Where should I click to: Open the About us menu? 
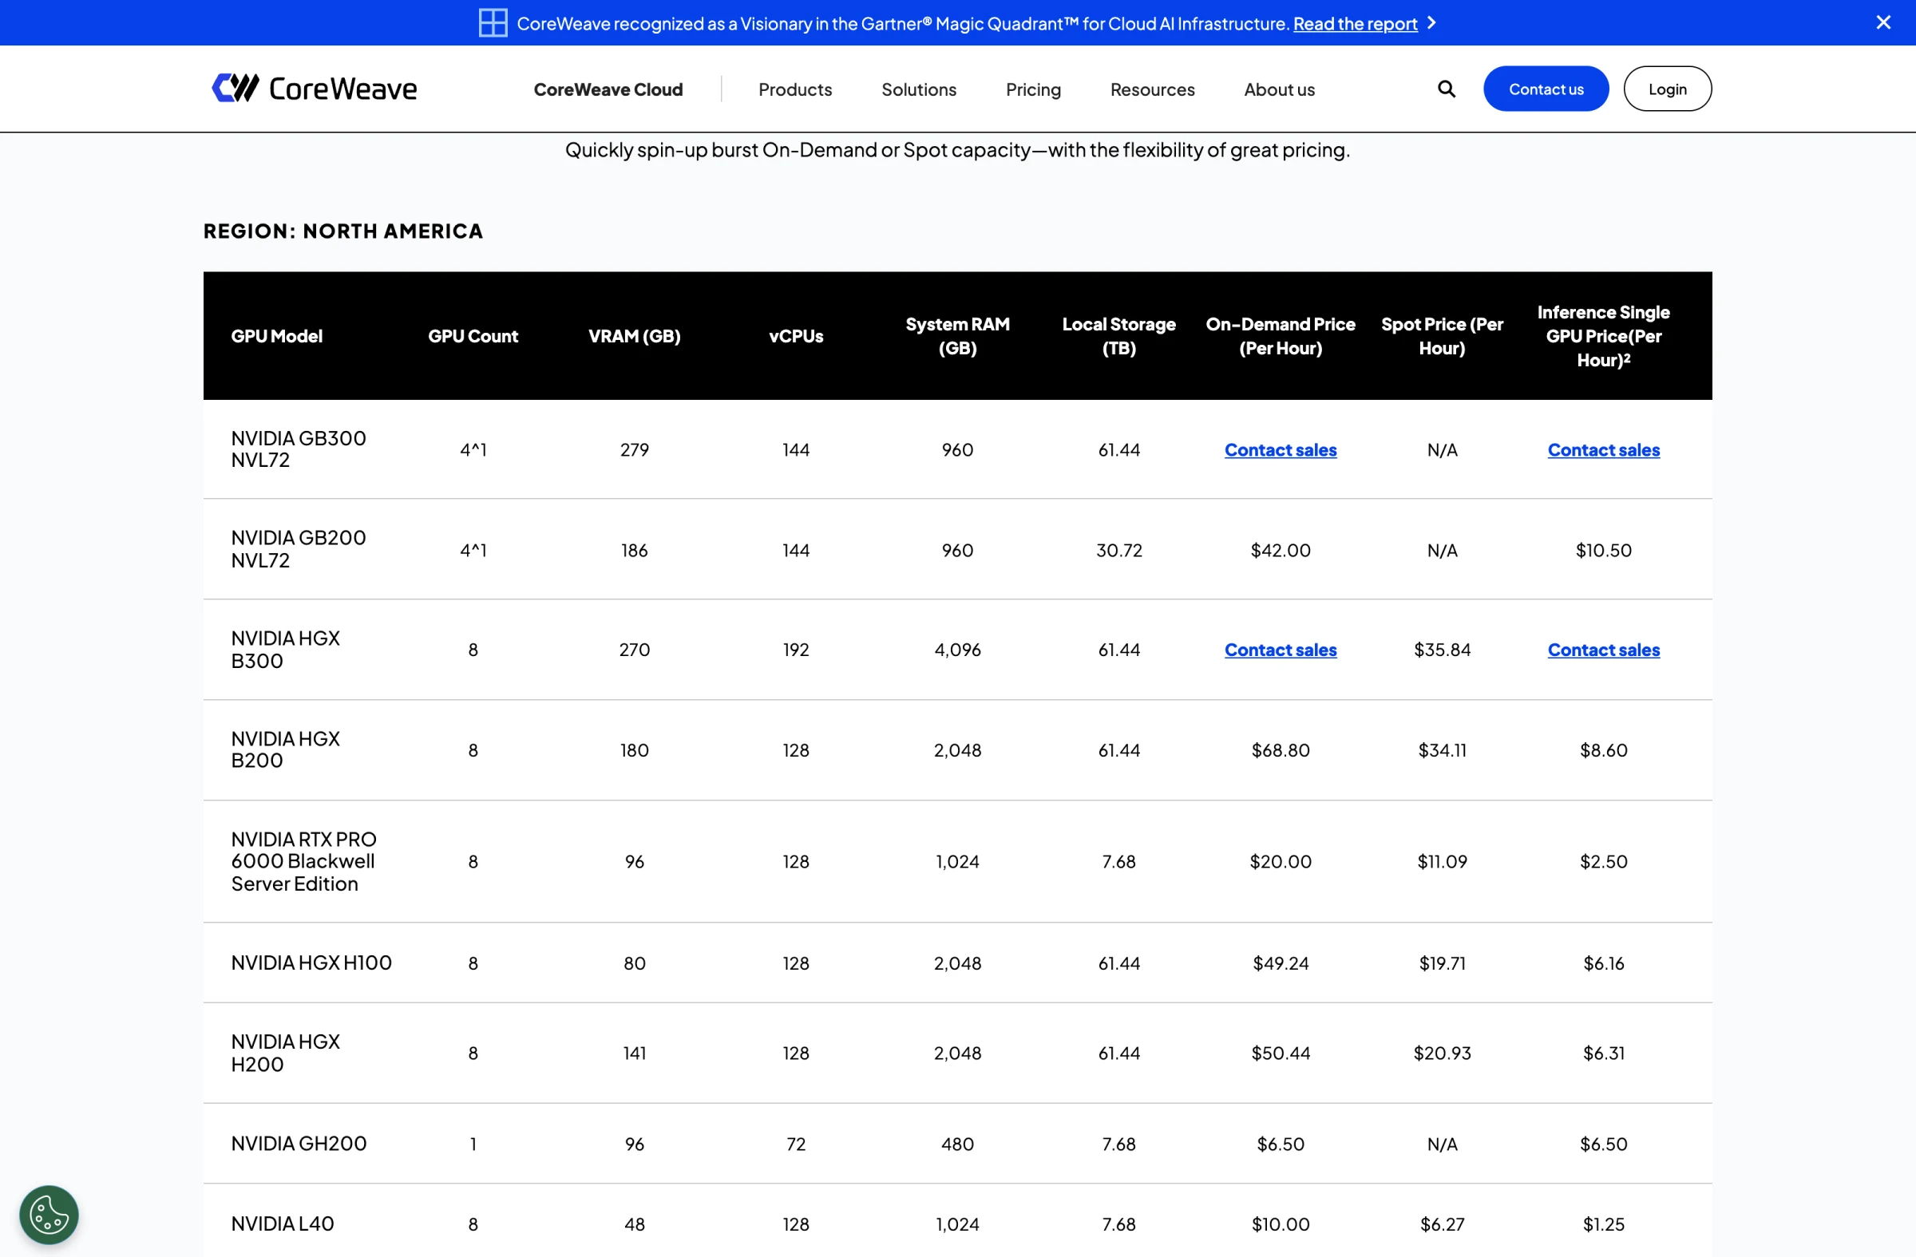coord(1279,89)
